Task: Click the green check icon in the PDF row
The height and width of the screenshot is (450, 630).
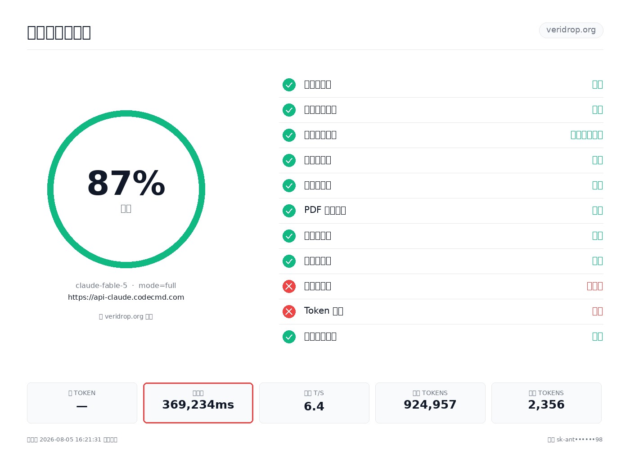Action: [x=289, y=211]
